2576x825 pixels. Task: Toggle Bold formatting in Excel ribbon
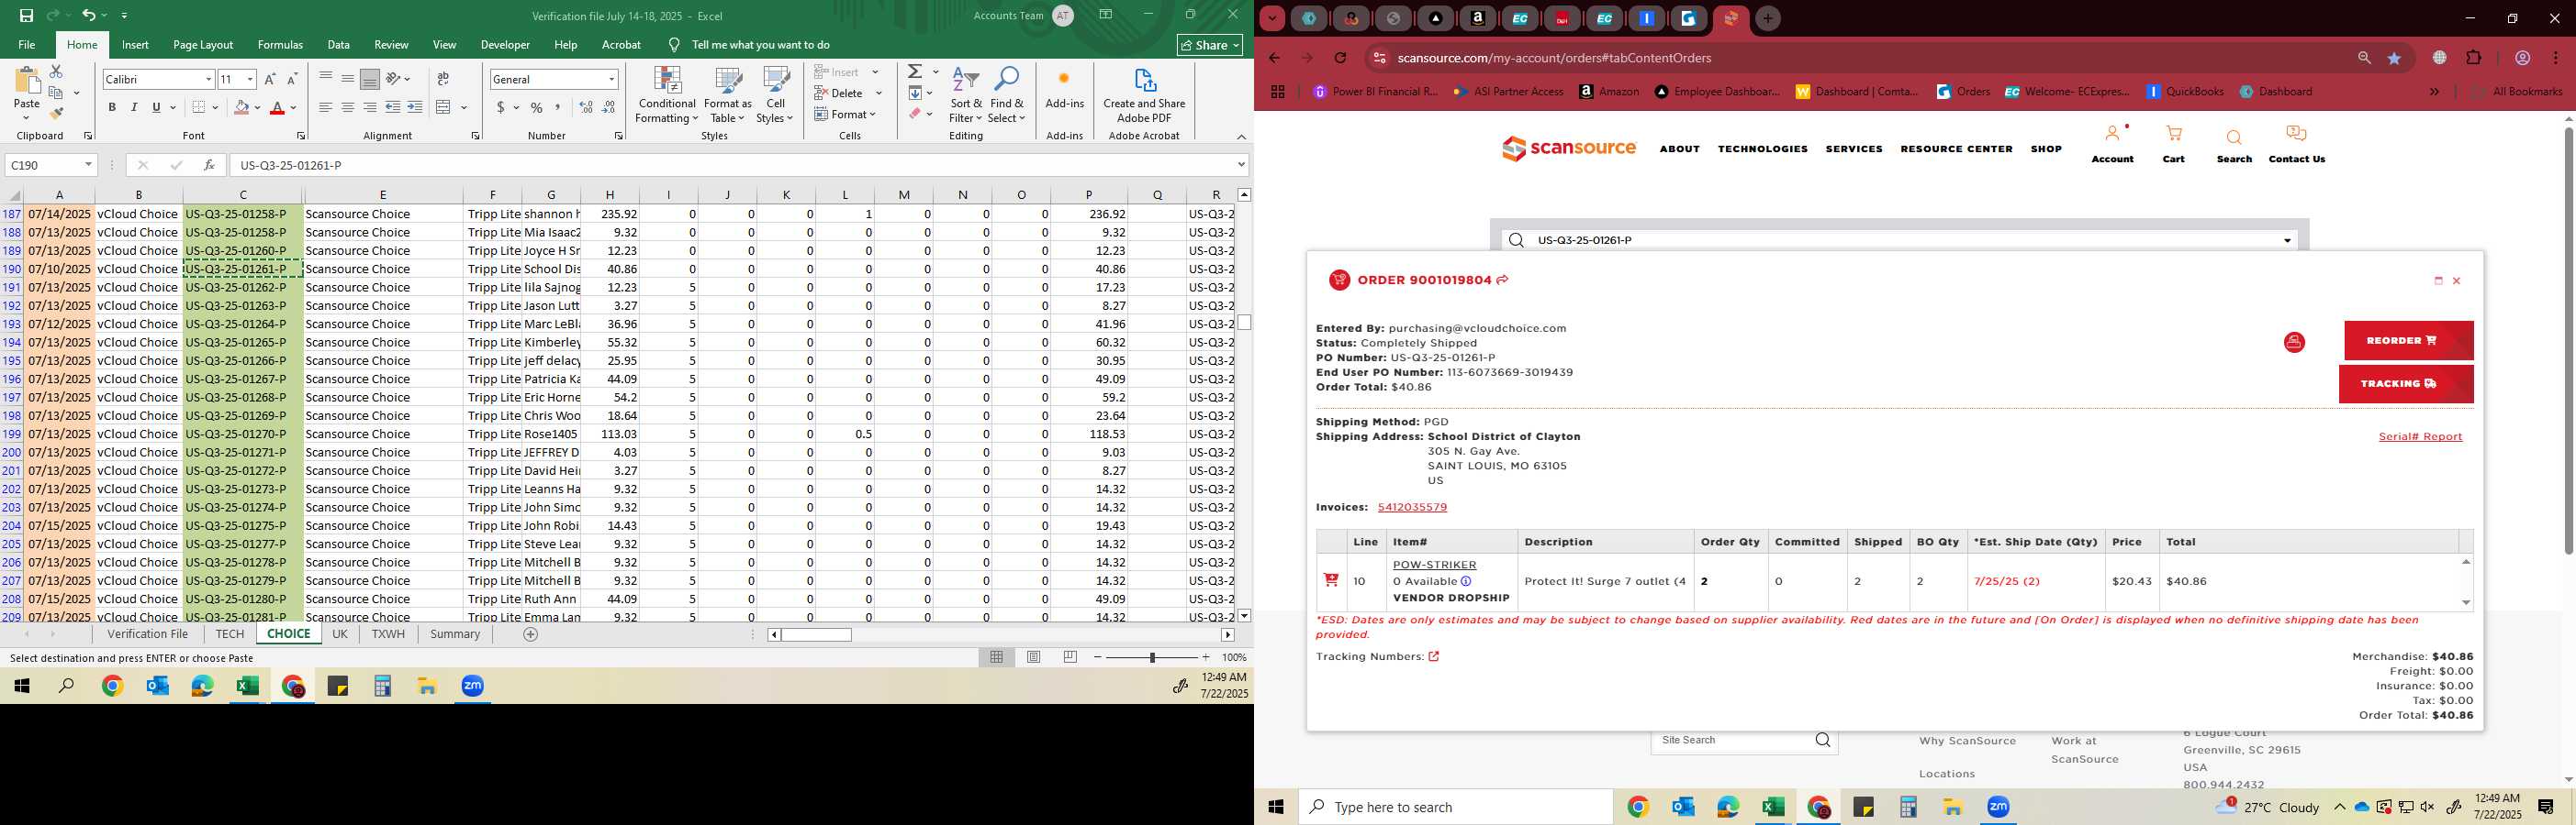click(x=112, y=108)
